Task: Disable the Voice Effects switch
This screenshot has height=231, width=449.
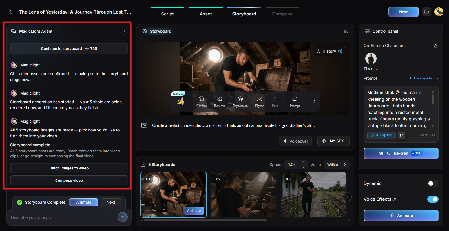Action: pyautogui.click(x=433, y=199)
